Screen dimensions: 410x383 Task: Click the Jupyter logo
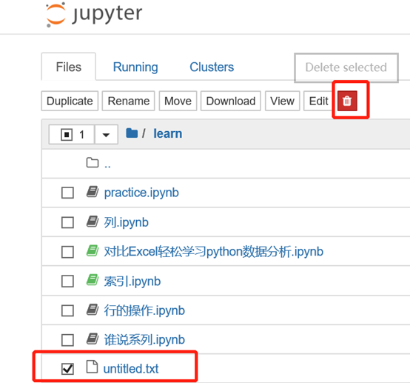tap(94, 14)
